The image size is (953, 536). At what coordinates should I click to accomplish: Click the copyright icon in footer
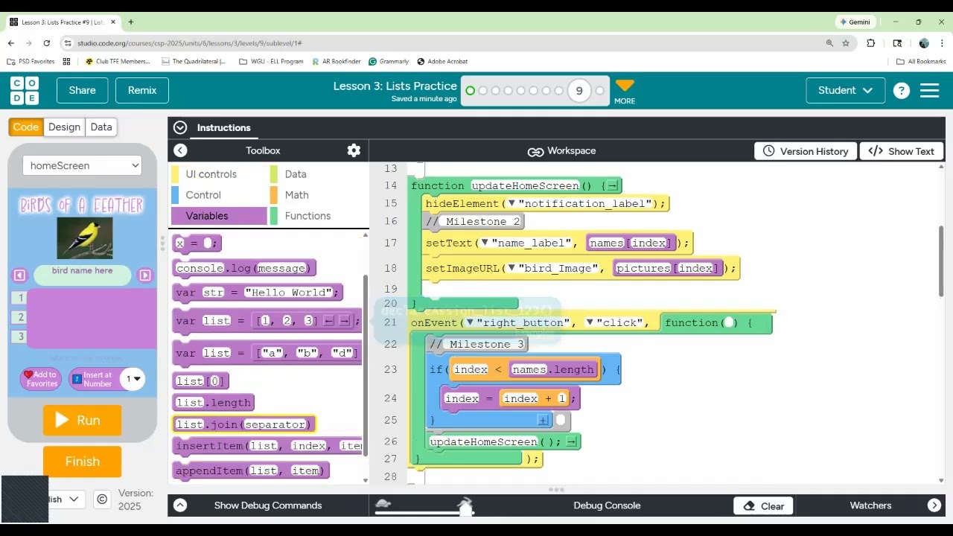coord(102,499)
